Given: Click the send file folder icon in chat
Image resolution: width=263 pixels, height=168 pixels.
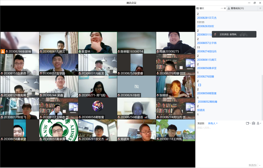Looking at the screenshot, I should (x=247, y=123).
